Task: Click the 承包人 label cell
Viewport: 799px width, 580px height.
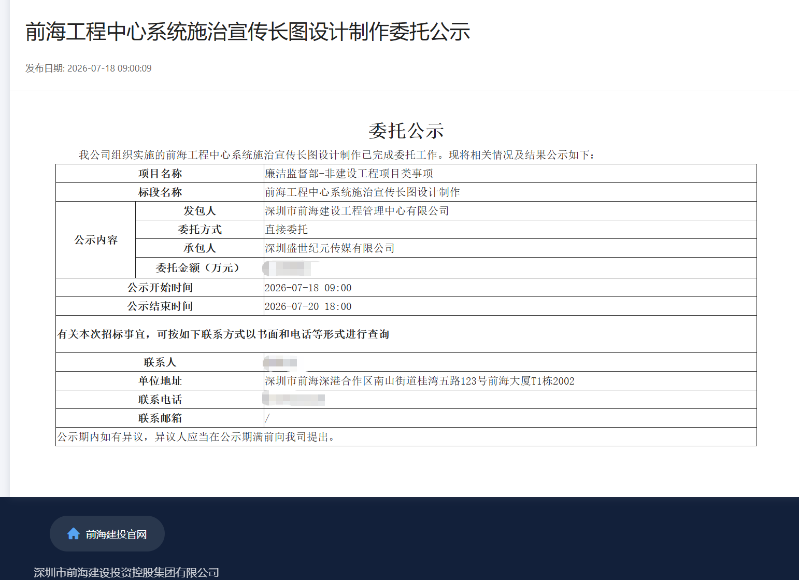Action: point(200,248)
